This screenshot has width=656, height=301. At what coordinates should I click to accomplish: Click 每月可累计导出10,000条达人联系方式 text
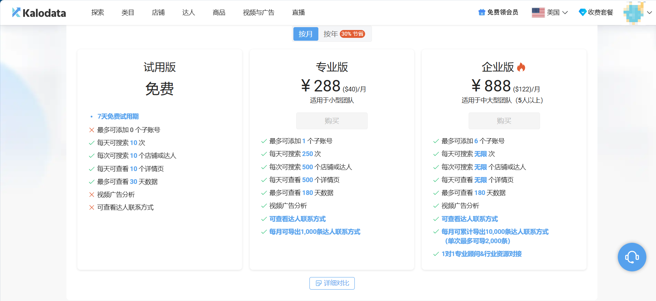click(495, 232)
